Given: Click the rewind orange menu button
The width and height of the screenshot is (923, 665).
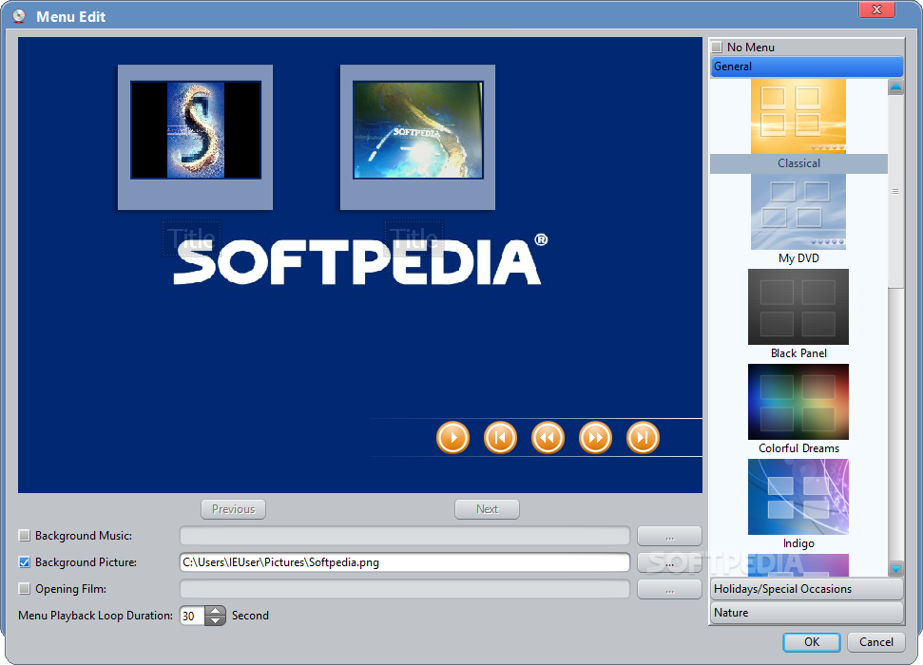Looking at the screenshot, I should point(548,438).
